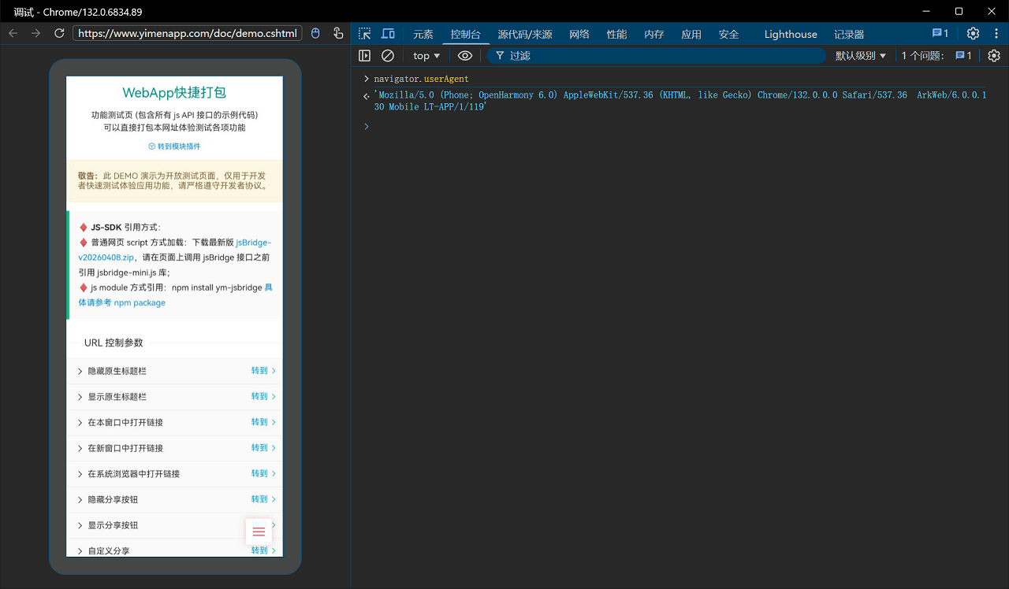This screenshot has height=589, width=1009.
Task: Open the 记录器 tab
Action: (x=849, y=34)
